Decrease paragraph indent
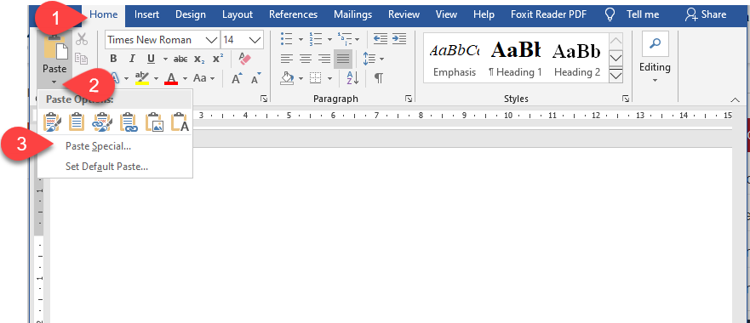Screen dimensions: 750x323 tap(381, 39)
